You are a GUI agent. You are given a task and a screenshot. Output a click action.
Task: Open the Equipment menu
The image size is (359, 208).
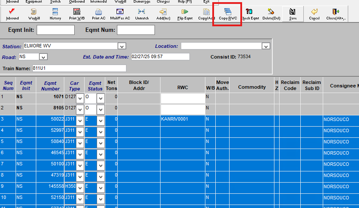point(34,2)
